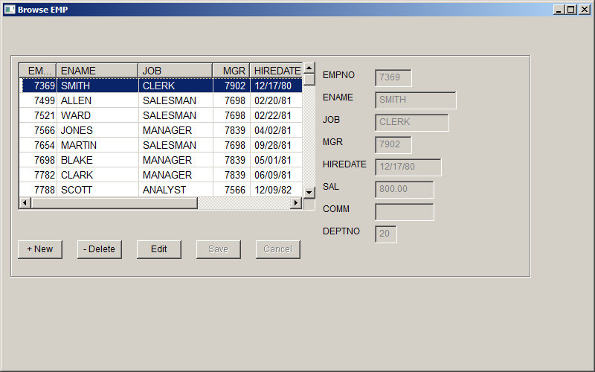Click the ENAME input field showing SMITH
This screenshot has width=595, height=372.
click(415, 100)
